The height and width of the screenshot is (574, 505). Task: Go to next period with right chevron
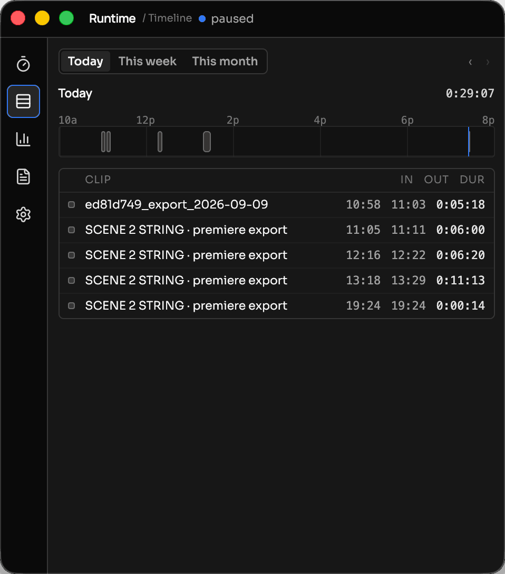coord(488,62)
